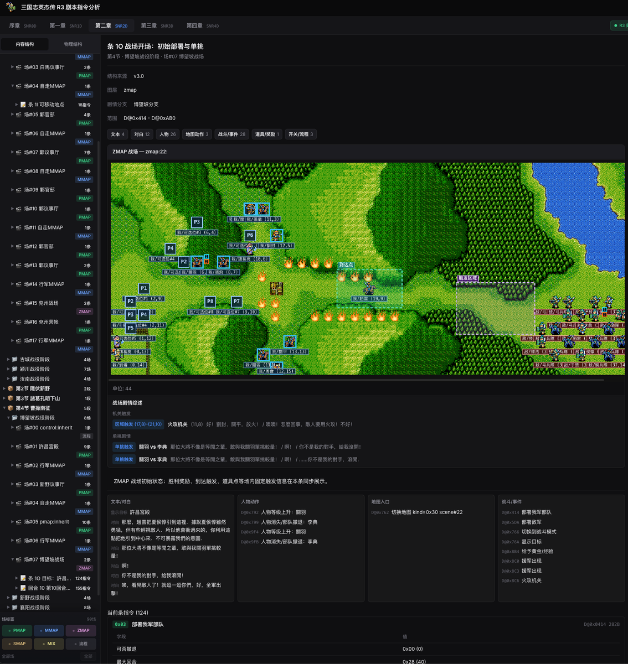This screenshot has height=664, width=628.
Task: Switch sidebar to 内容结构 view
Action: tap(24, 44)
